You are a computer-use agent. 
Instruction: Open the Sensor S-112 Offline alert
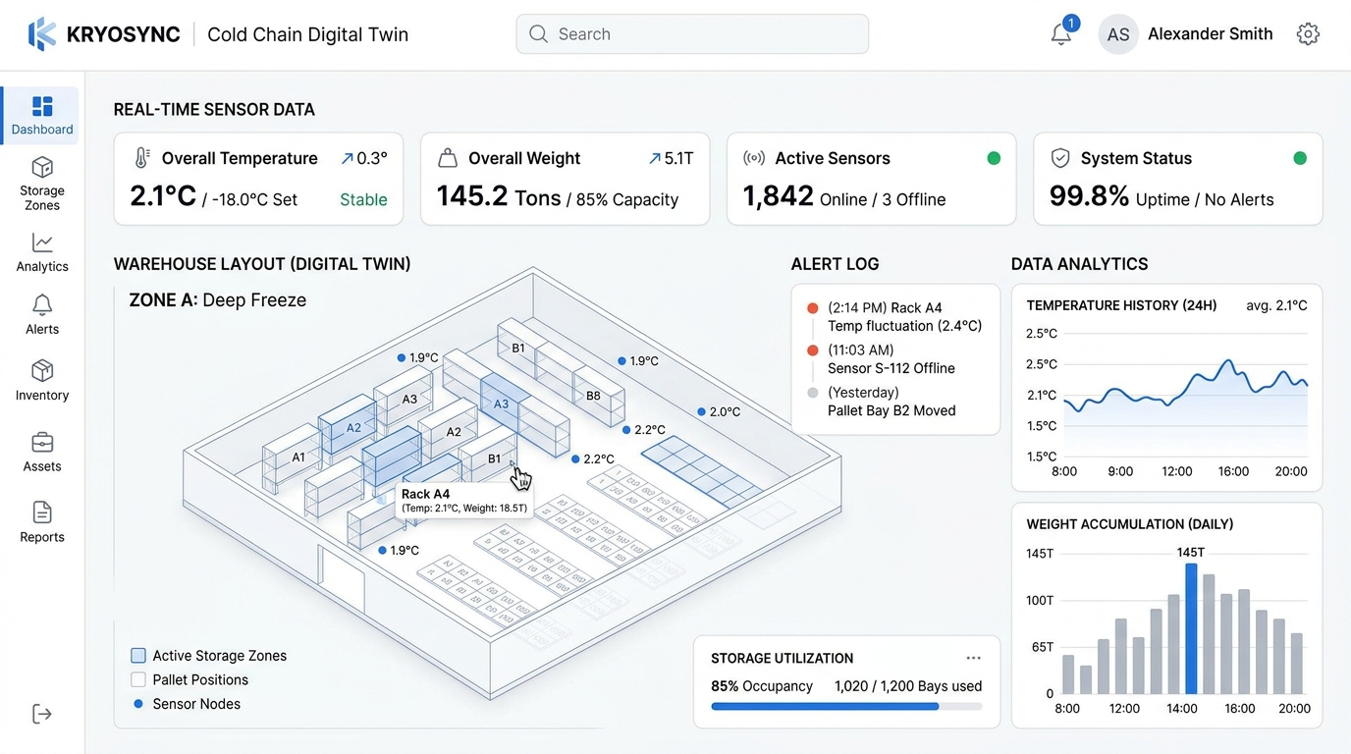pyautogui.click(x=892, y=359)
